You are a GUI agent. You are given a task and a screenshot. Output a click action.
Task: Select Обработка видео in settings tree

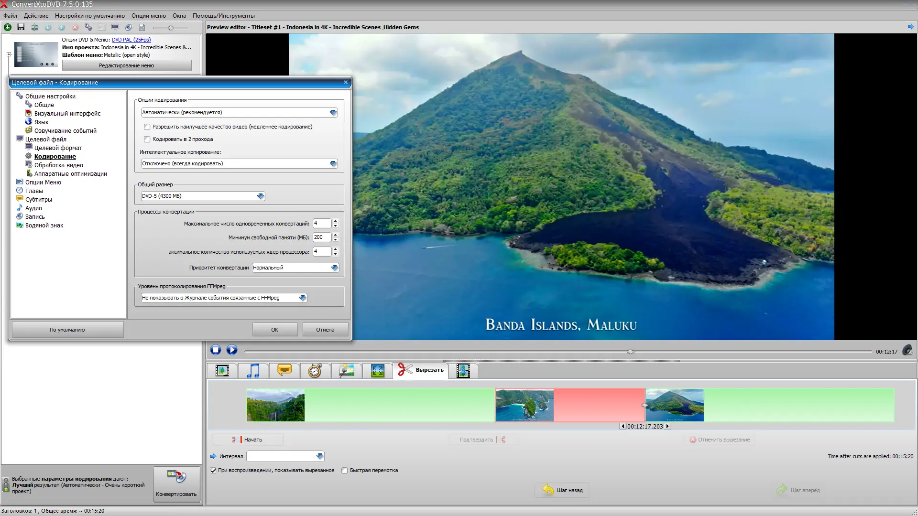58,165
